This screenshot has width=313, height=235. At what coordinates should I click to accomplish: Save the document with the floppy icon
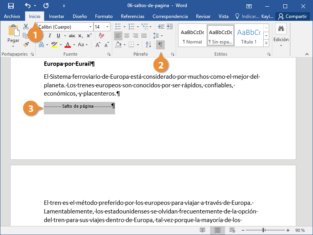(x=11, y=6)
